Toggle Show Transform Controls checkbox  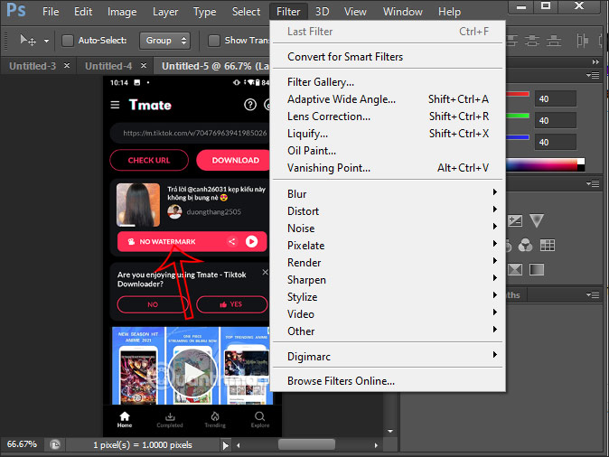pyautogui.click(x=213, y=41)
